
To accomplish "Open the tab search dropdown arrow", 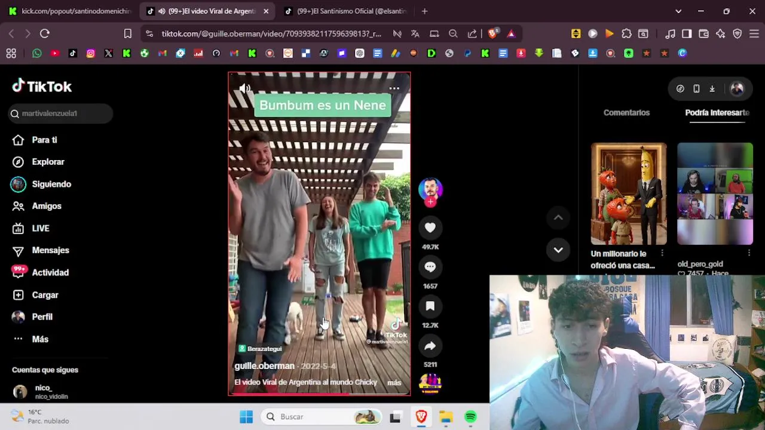I will [x=678, y=11].
